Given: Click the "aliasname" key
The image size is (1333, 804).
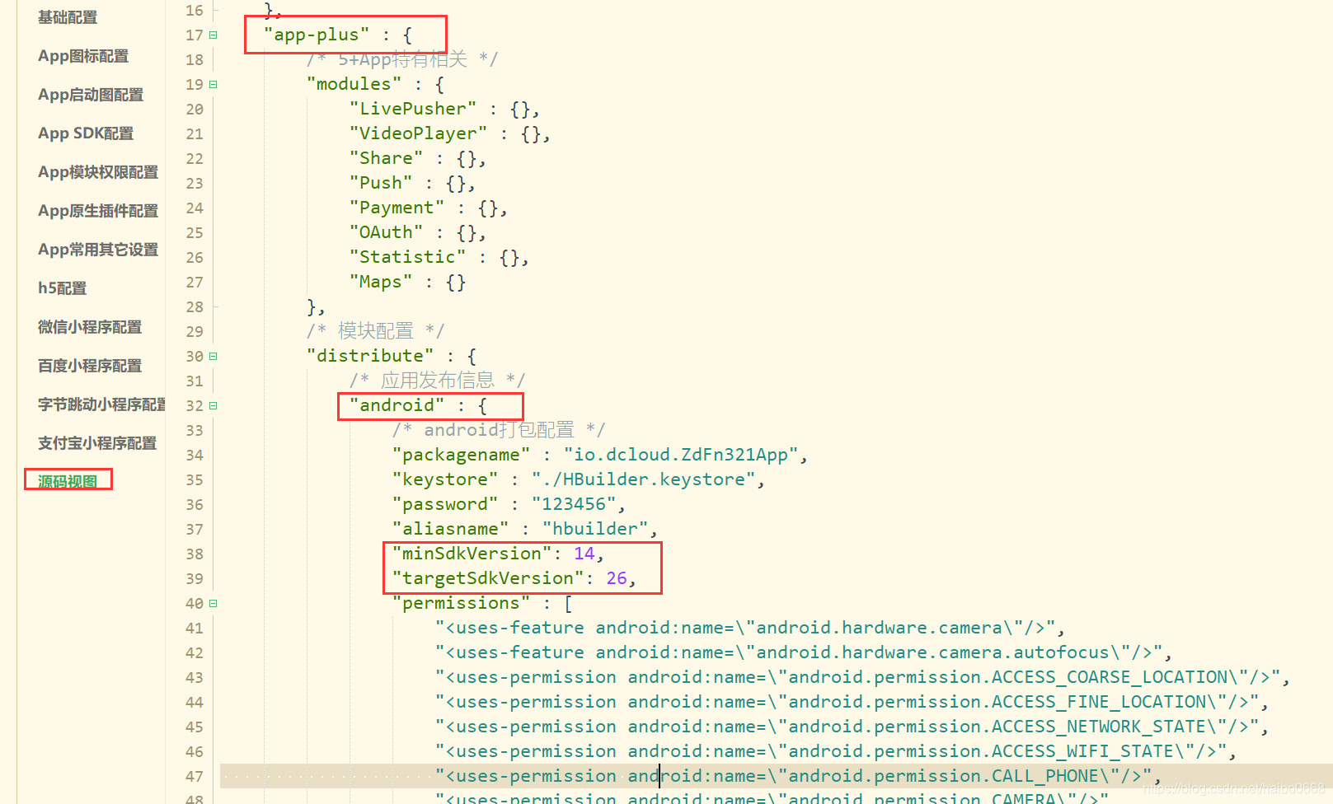Looking at the screenshot, I should (x=450, y=529).
